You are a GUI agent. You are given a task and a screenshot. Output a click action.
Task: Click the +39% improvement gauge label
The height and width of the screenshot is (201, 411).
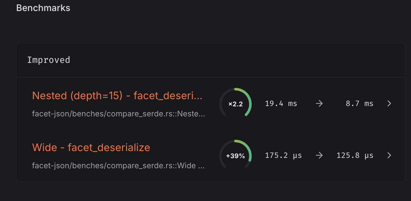coord(236,156)
